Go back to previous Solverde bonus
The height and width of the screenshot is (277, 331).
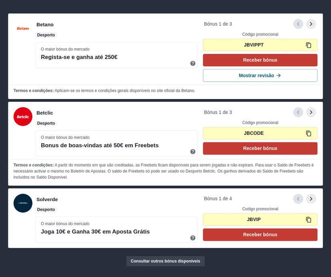(x=298, y=199)
